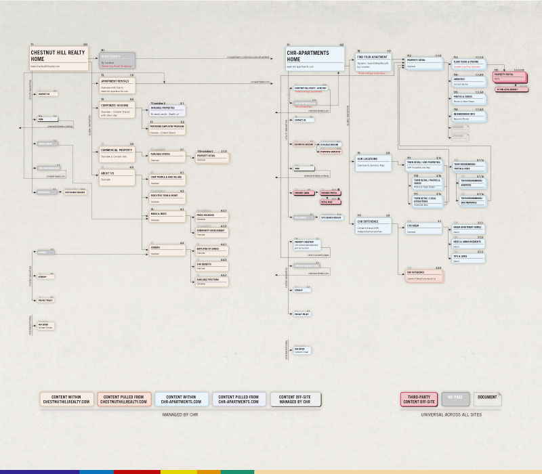542x474 pixels.
Task: Select the CHR-Apartments Home node
Action: (315, 59)
